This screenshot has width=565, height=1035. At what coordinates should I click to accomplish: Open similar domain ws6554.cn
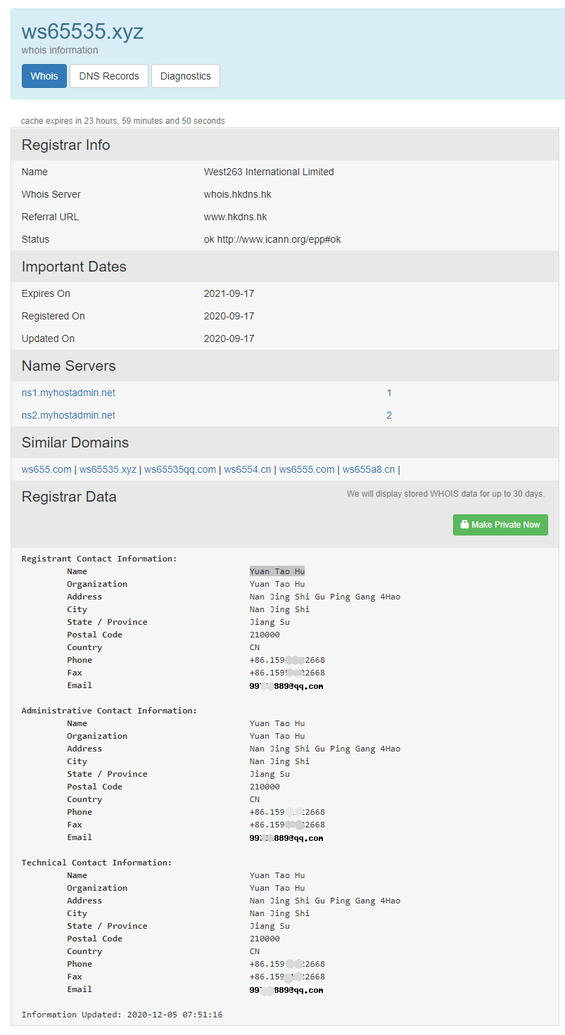248,469
